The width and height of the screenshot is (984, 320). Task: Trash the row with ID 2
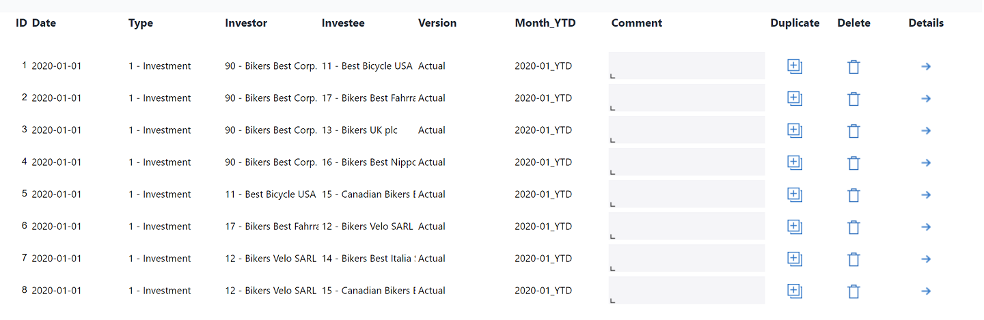[853, 99]
